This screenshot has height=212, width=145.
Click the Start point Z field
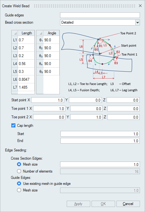click(x=123, y=100)
